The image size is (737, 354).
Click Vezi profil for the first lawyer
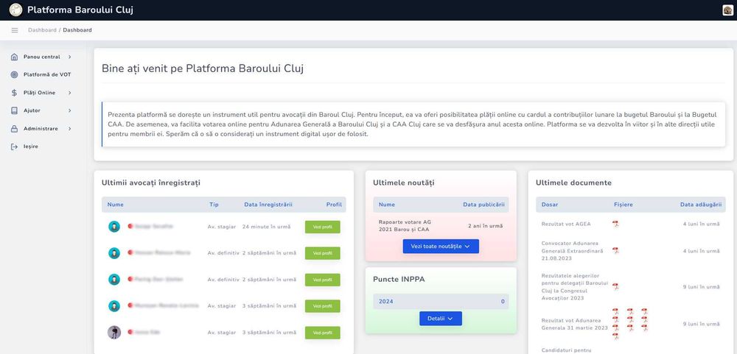tap(323, 227)
